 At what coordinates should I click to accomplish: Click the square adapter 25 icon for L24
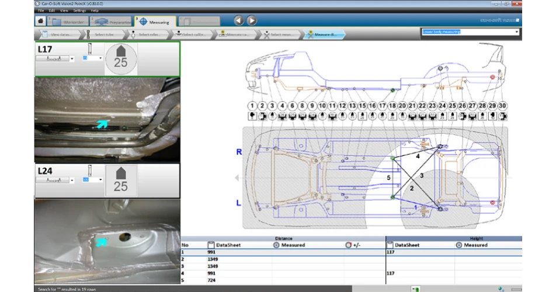click(x=121, y=180)
